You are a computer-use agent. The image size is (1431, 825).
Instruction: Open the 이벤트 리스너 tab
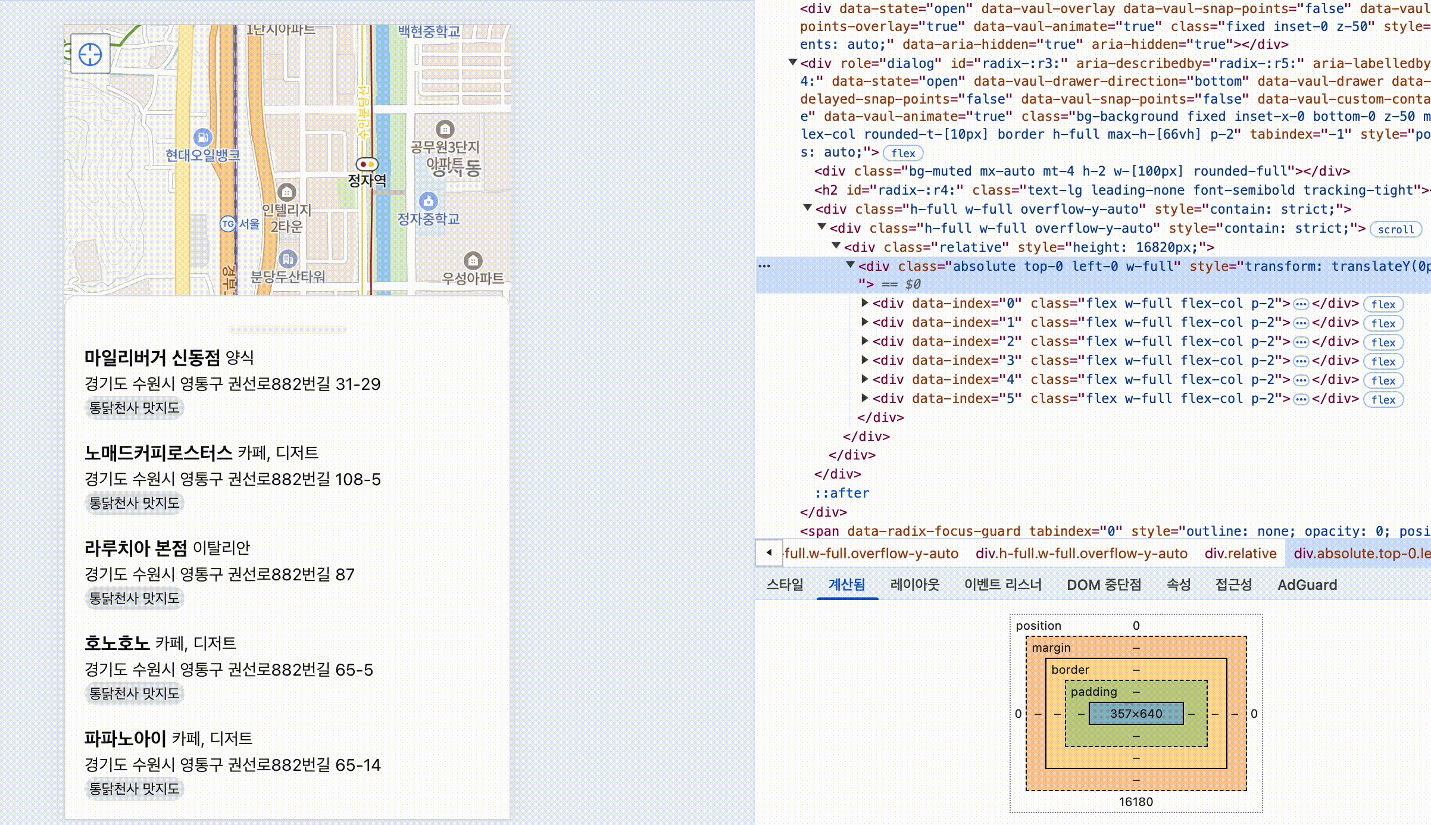(x=1002, y=585)
